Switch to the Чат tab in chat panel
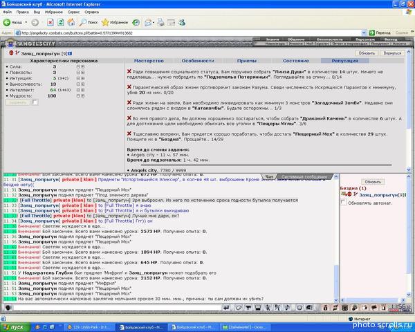Image resolution: width=415 pixels, height=332 pixels. (x=269, y=176)
